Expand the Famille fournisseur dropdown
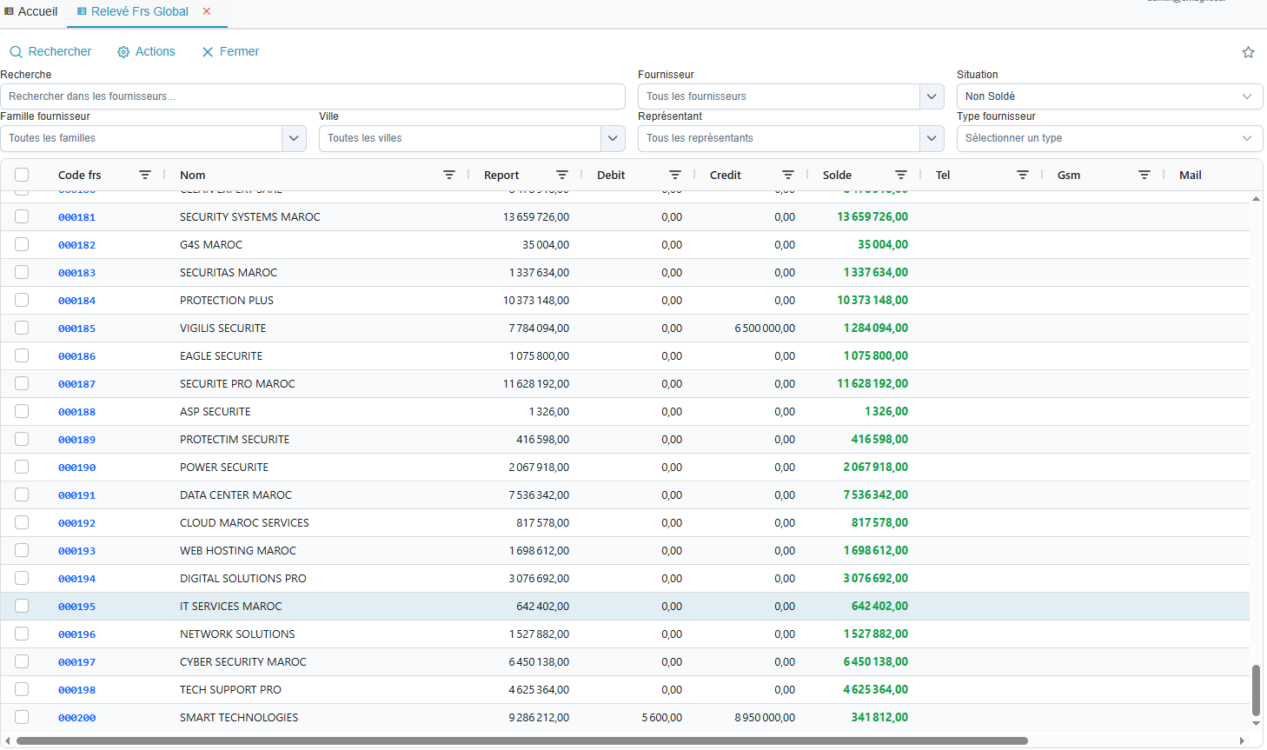 [x=294, y=138]
